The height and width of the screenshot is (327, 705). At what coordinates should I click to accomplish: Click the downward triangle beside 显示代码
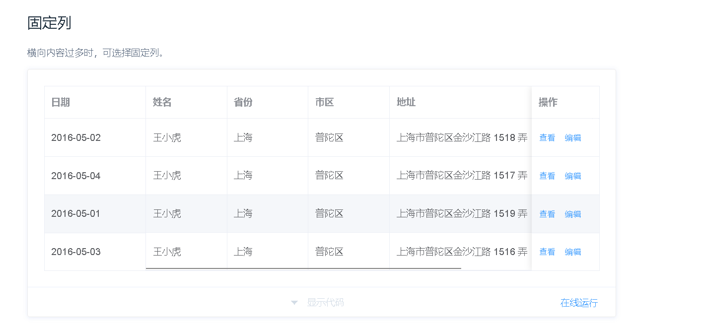(x=294, y=303)
